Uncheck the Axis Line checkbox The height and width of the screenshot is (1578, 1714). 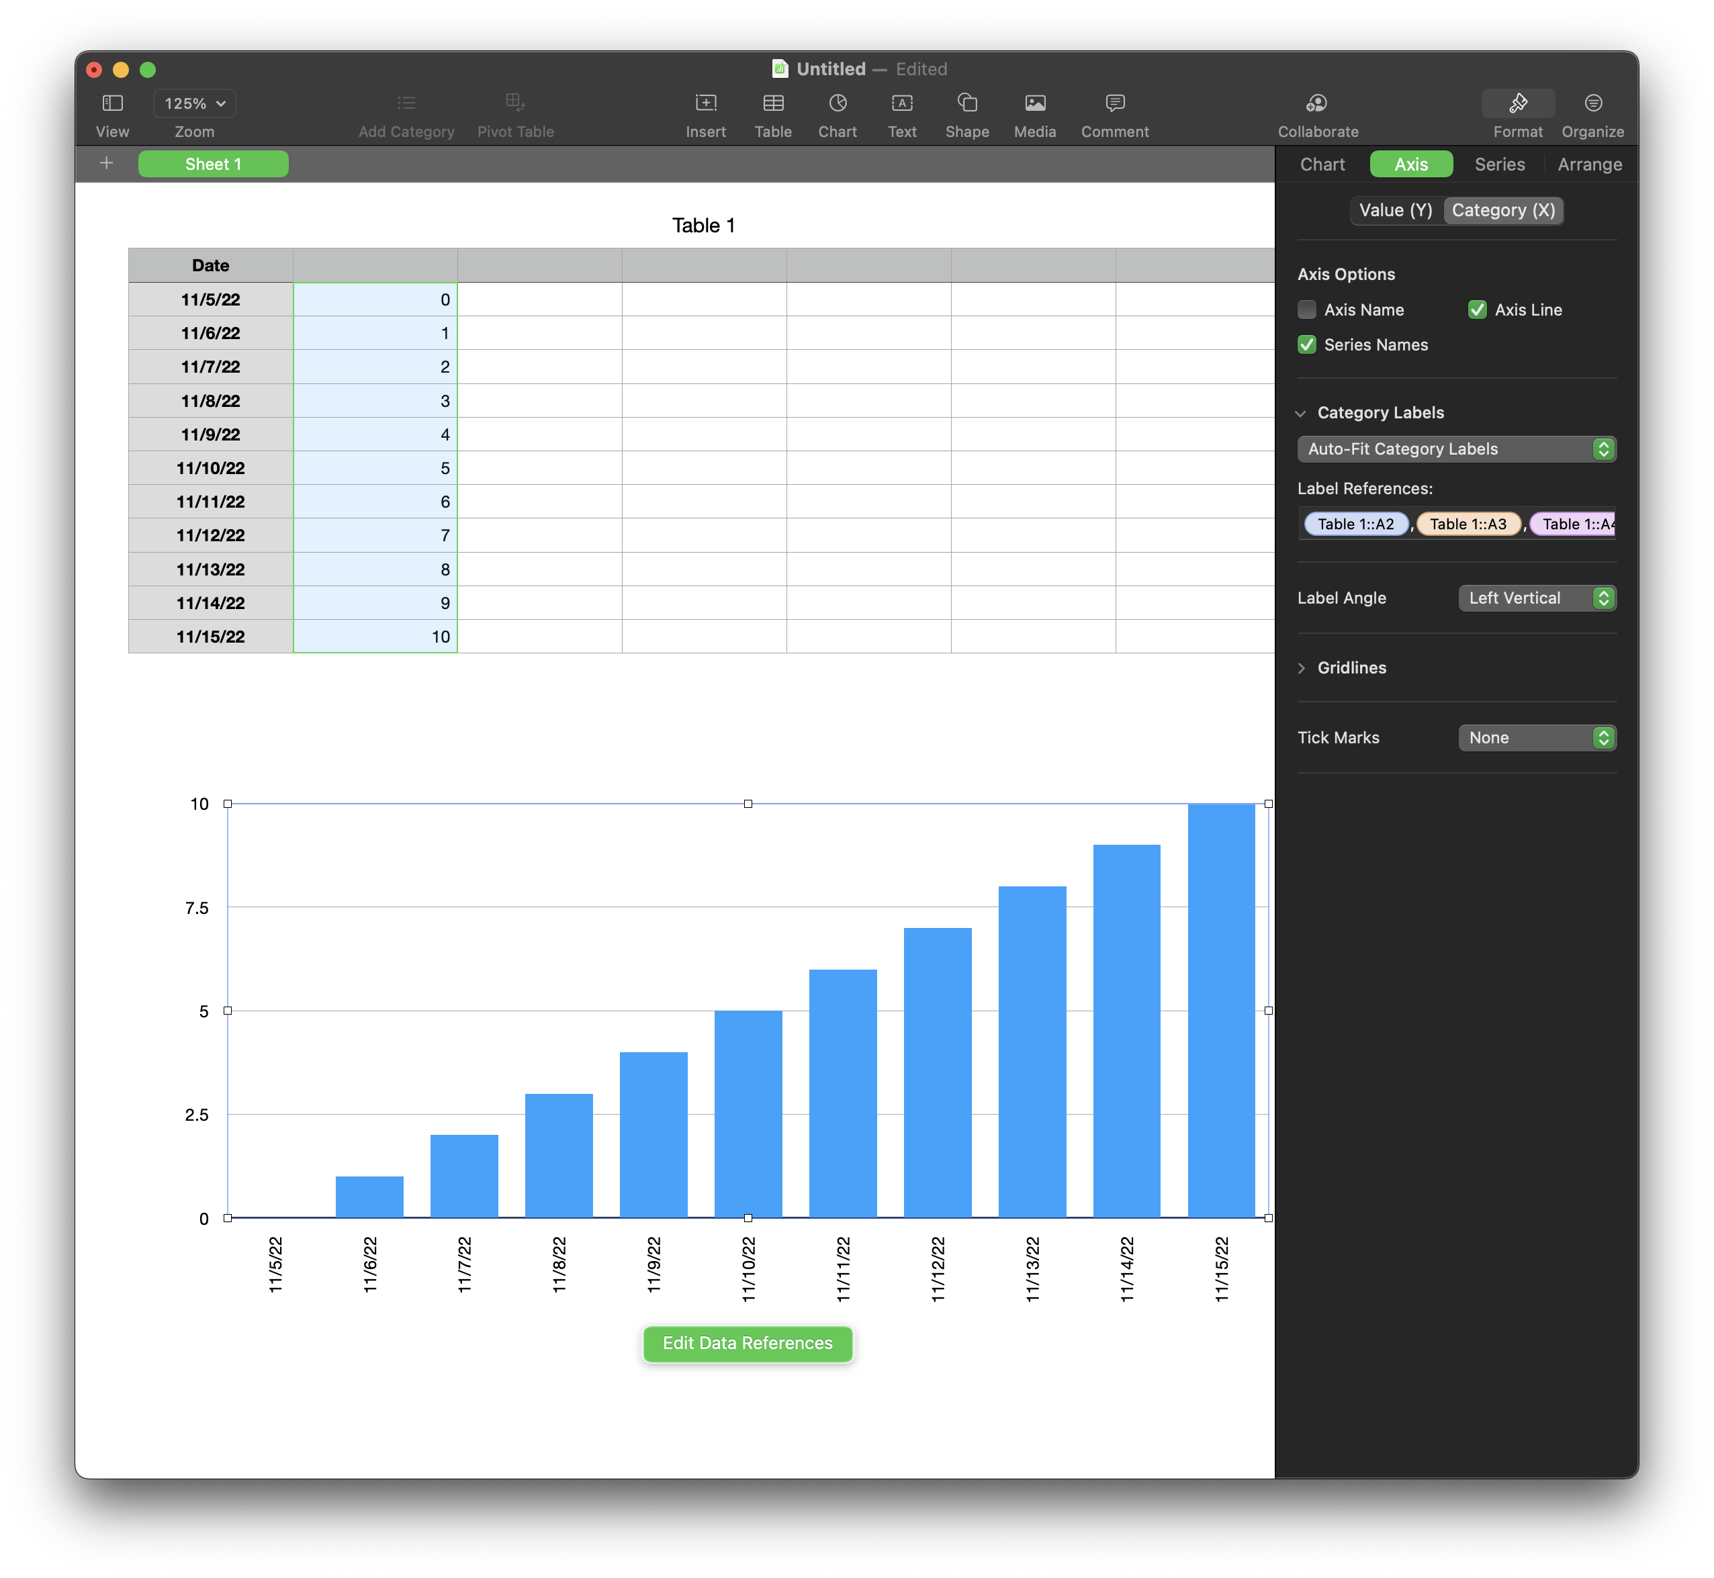point(1478,310)
